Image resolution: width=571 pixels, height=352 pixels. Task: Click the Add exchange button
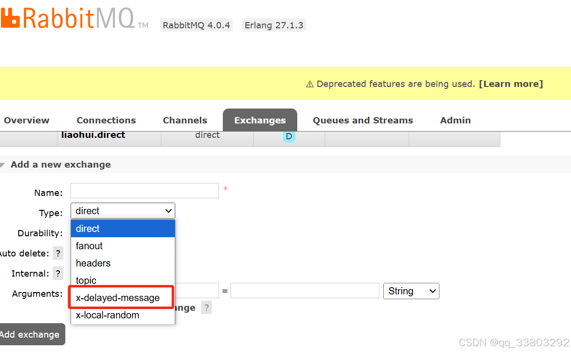click(32, 334)
